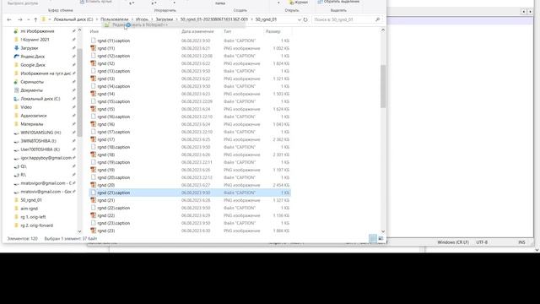The height and width of the screenshot is (304, 540).
Task: Select file 'rgnd (12).caption'
Action: pos(113,56)
